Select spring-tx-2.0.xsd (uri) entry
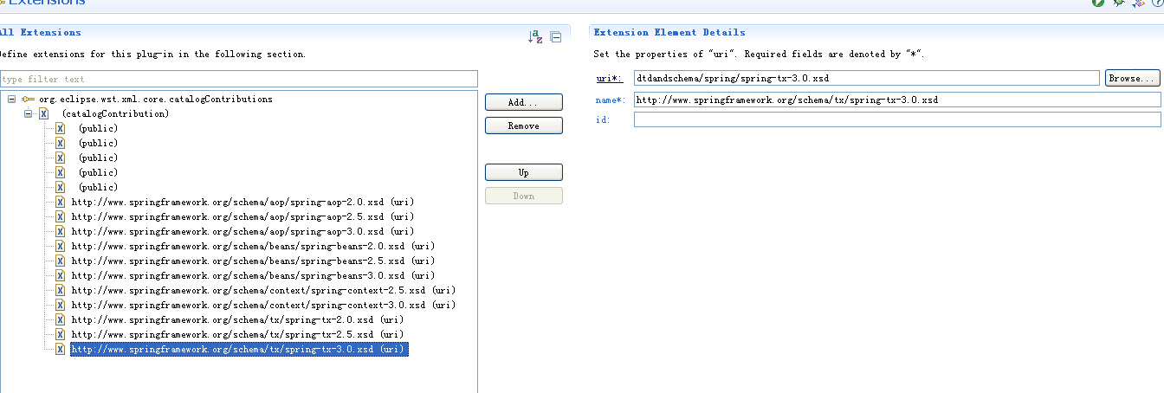This screenshot has width=1164, height=393. 237,319
